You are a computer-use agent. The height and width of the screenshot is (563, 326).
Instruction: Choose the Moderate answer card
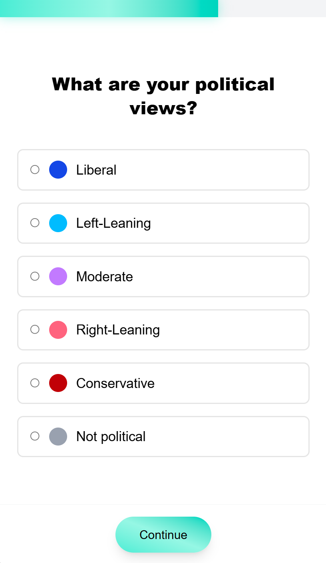pos(163,276)
